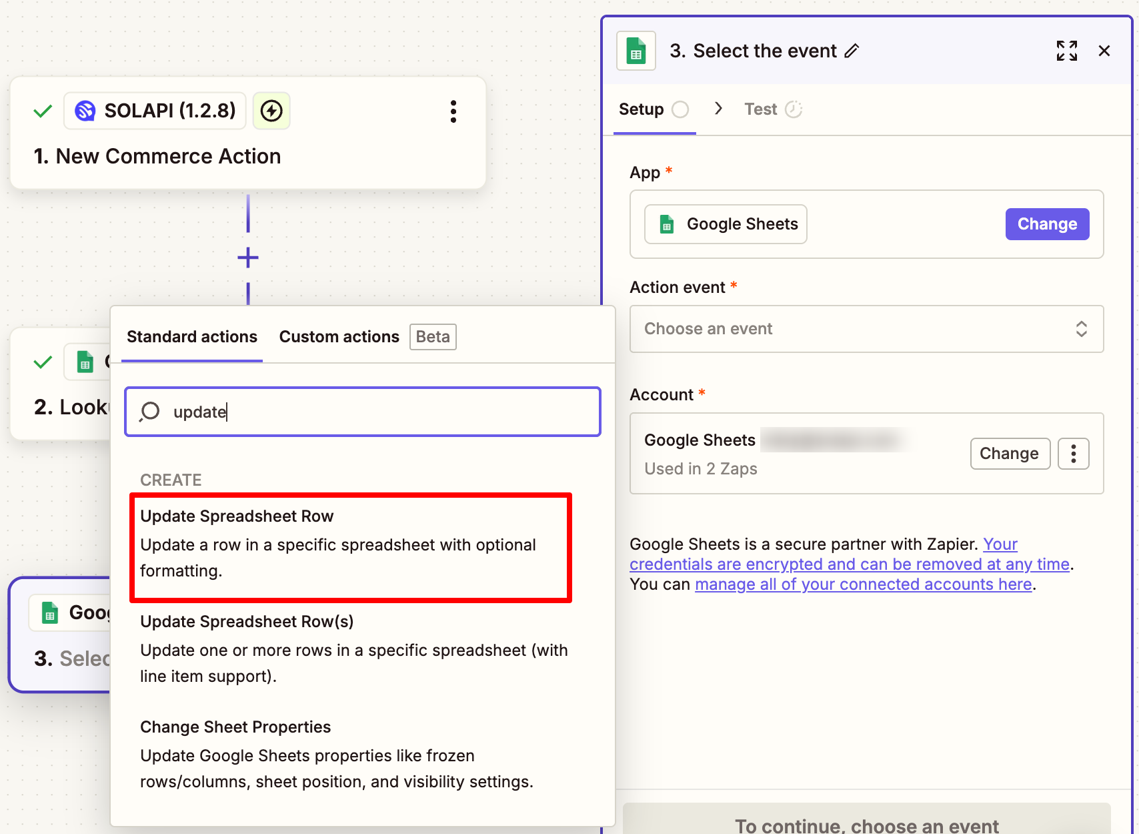Click the 'Account' field label
Viewport: 1139px width, 834px height.
[x=662, y=395]
